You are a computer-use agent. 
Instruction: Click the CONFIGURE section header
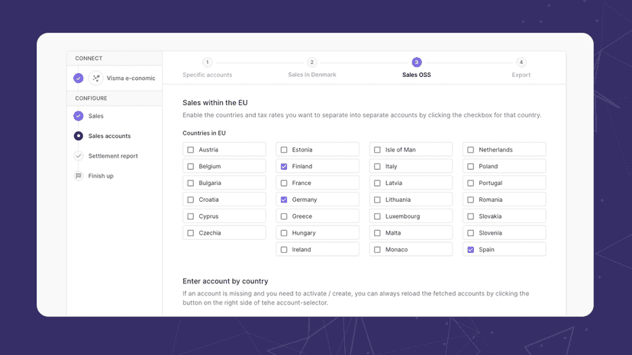click(91, 98)
